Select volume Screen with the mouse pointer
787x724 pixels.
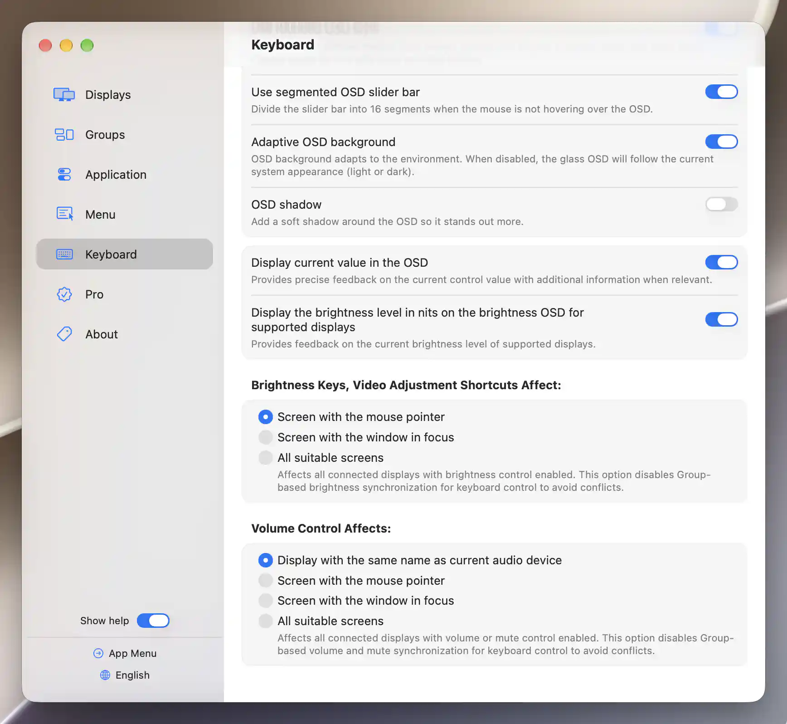pyautogui.click(x=266, y=581)
